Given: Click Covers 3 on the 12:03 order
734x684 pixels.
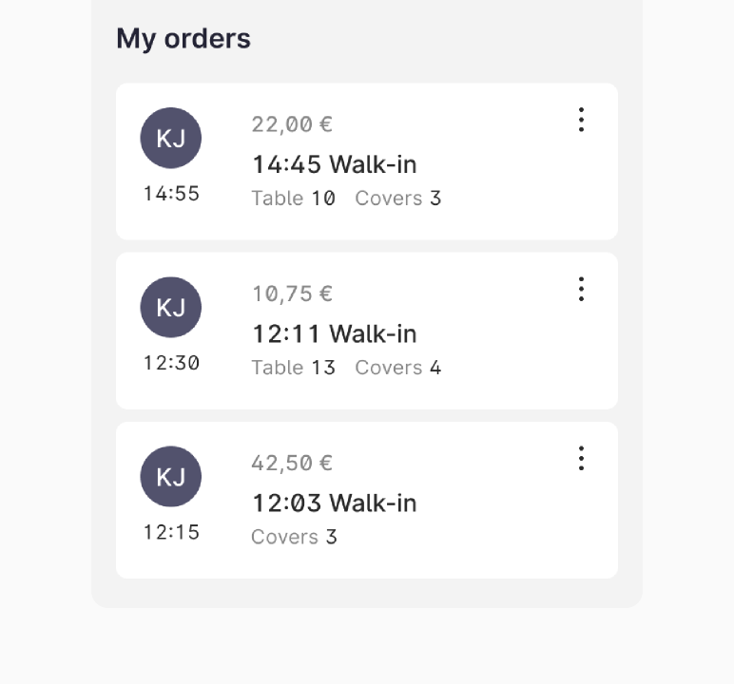Looking at the screenshot, I should tap(294, 537).
